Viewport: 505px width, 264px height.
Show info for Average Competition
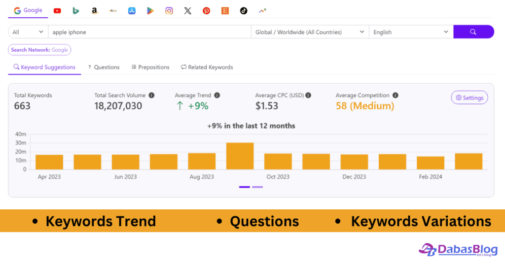point(396,95)
